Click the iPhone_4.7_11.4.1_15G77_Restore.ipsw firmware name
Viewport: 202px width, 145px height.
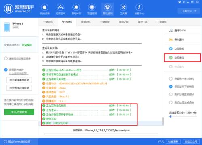[107, 130]
